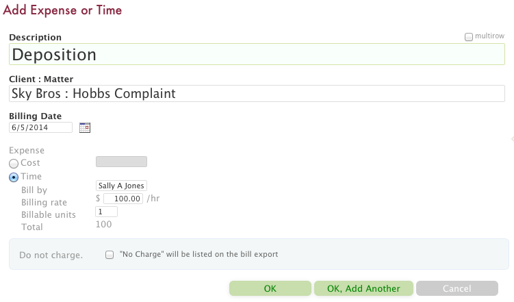The image size is (514, 302).
Task: Click the "Do not charge." label
Action: pos(51,255)
